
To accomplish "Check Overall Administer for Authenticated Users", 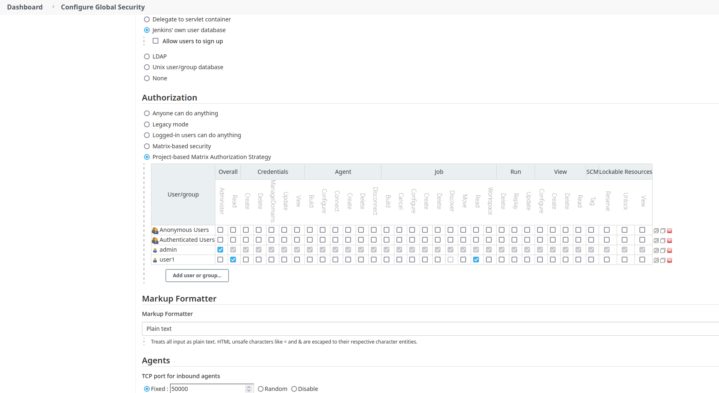I will point(220,240).
